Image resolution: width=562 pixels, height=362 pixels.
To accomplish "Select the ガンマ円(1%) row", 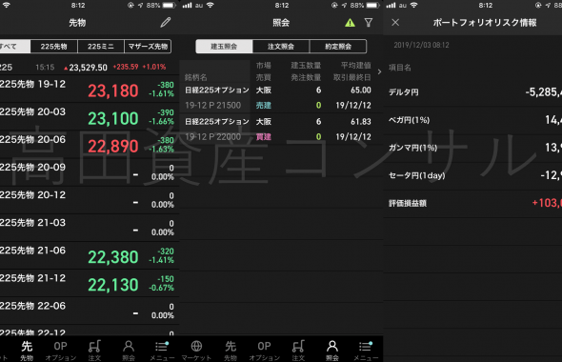I will tap(472, 148).
